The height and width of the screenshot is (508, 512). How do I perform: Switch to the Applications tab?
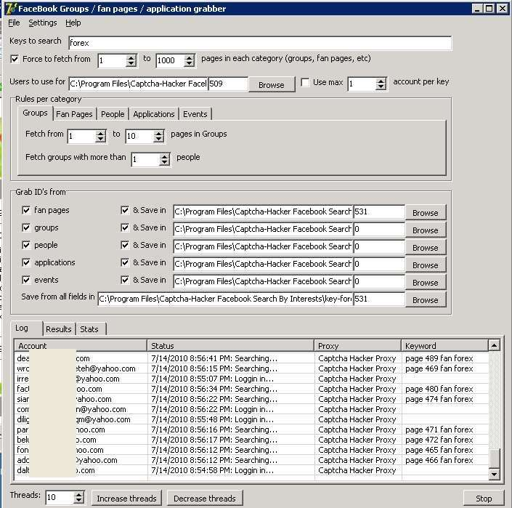pyautogui.click(x=154, y=114)
